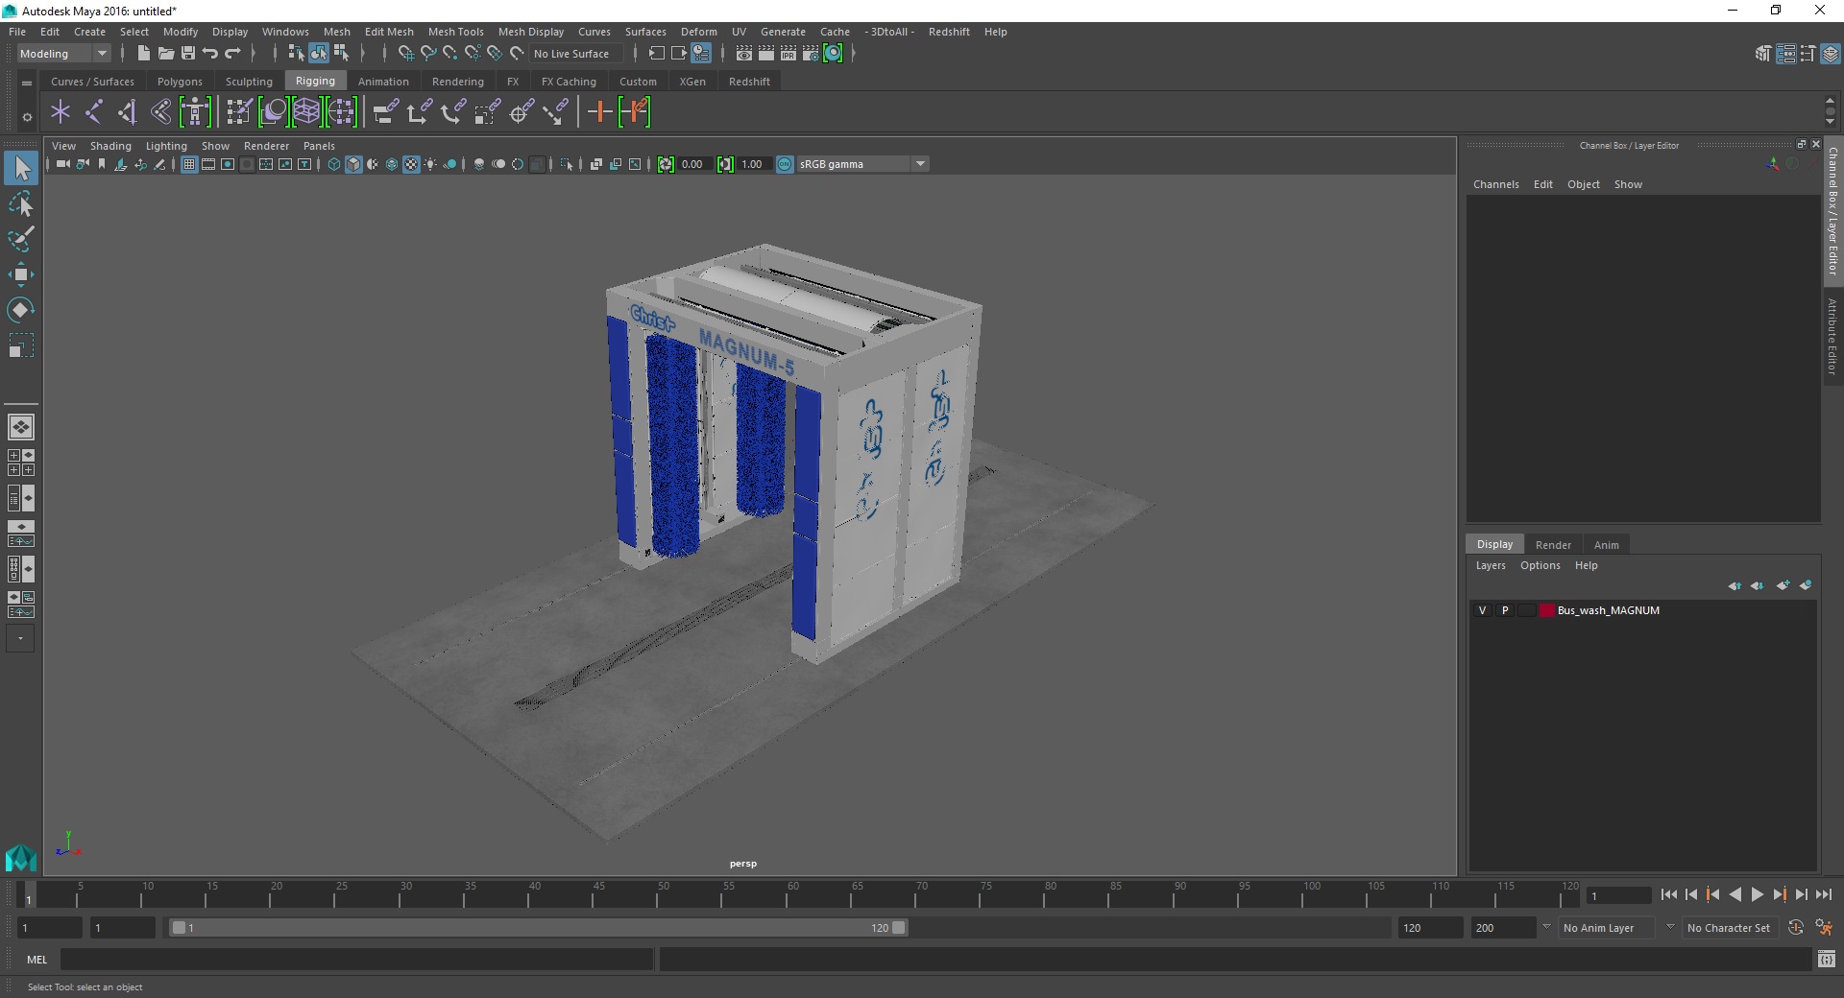Open the Render Settings clapper icon
1844x998 pixels.
[810, 54]
